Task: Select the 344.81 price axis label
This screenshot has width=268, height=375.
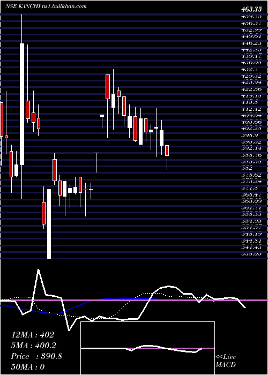Action: pyautogui.click(x=251, y=241)
